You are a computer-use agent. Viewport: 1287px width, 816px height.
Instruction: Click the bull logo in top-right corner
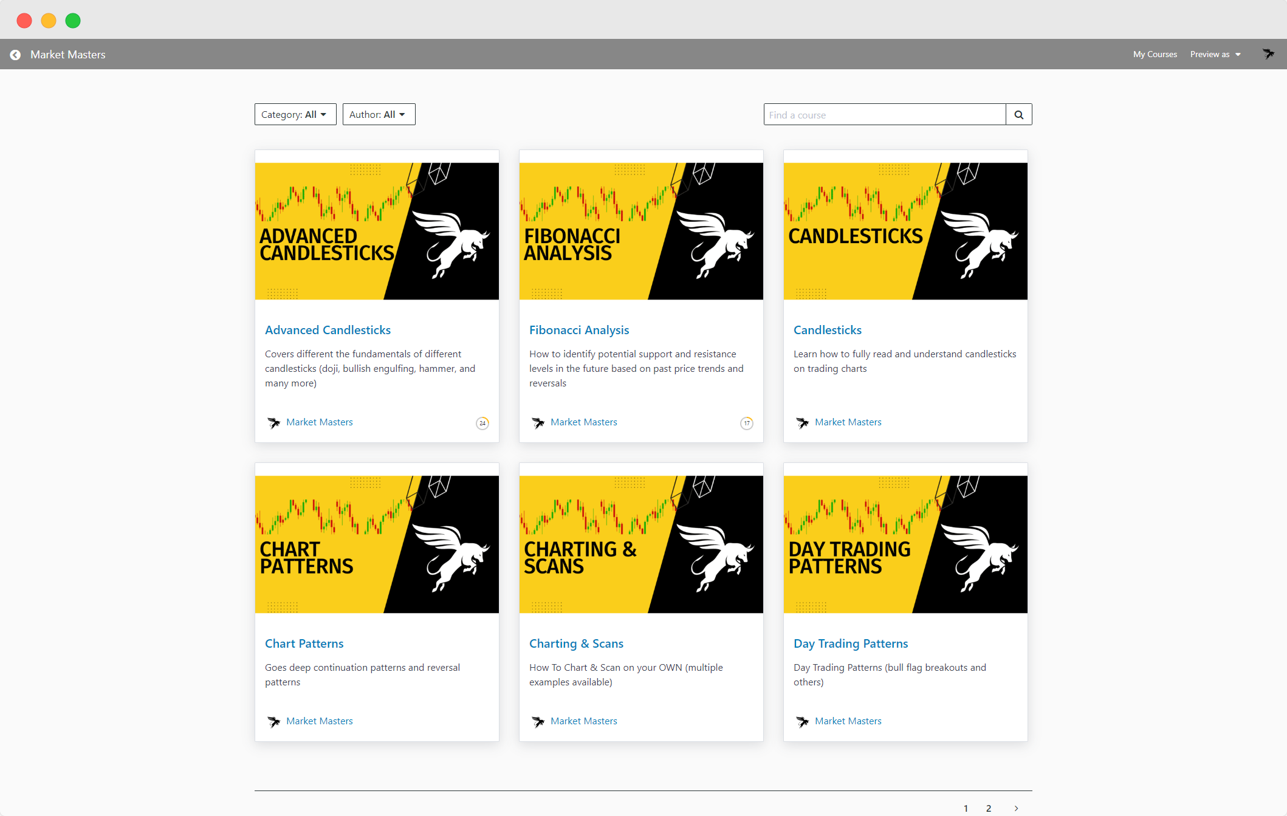coord(1268,54)
